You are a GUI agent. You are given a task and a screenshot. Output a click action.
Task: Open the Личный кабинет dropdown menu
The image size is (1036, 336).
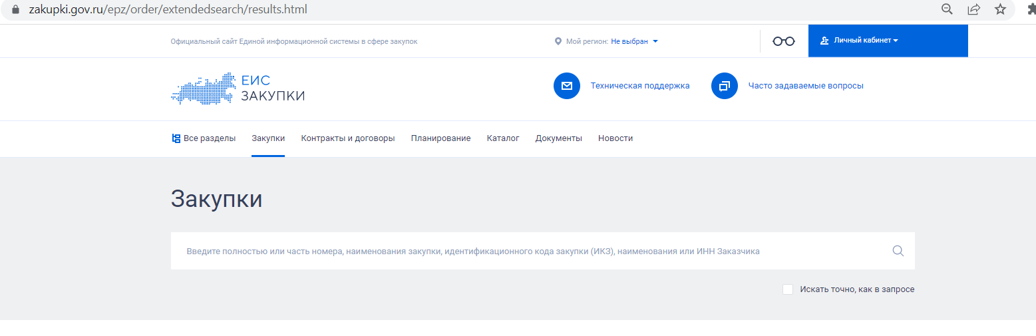(888, 41)
